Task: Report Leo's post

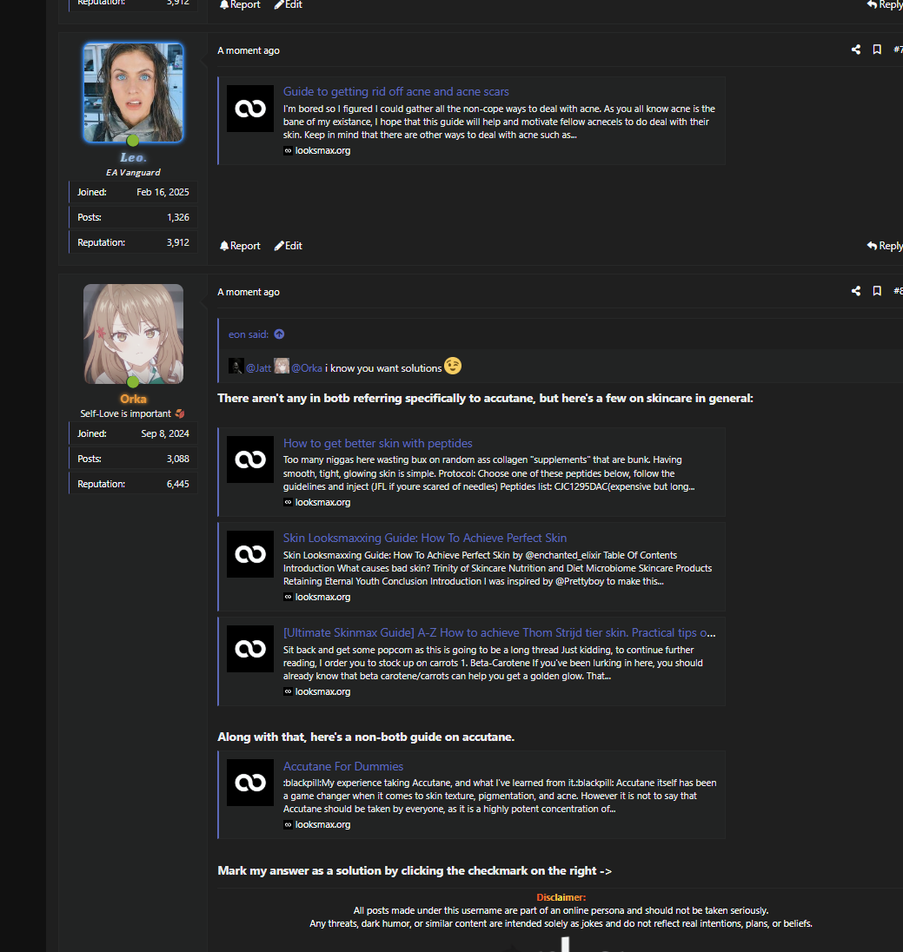Action: [x=240, y=246]
